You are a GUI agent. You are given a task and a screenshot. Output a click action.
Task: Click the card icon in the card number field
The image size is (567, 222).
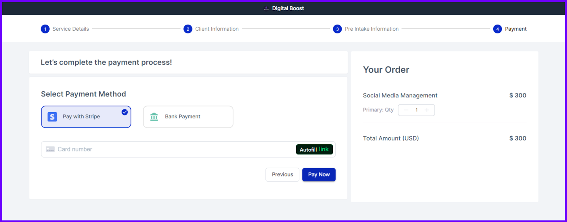(51, 149)
